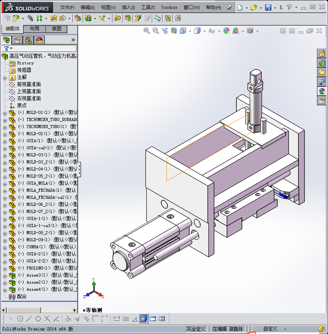Toggle the shaded cube icon in bottom toolbar
Screen dimensions: 328x334
click(144, 319)
